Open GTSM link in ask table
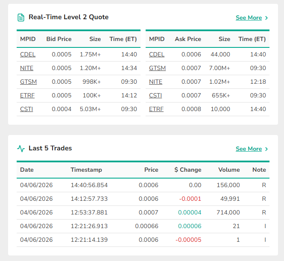 158,68
